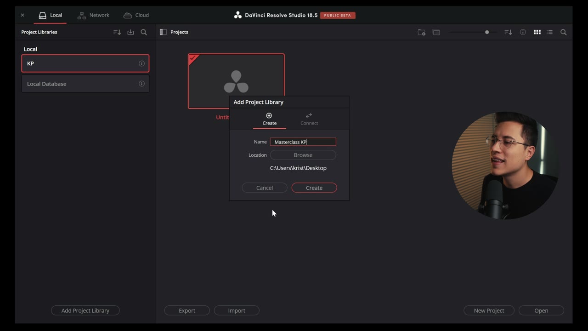Click Browse to choose a location
Image resolution: width=588 pixels, height=331 pixels.
coord(303,155)
